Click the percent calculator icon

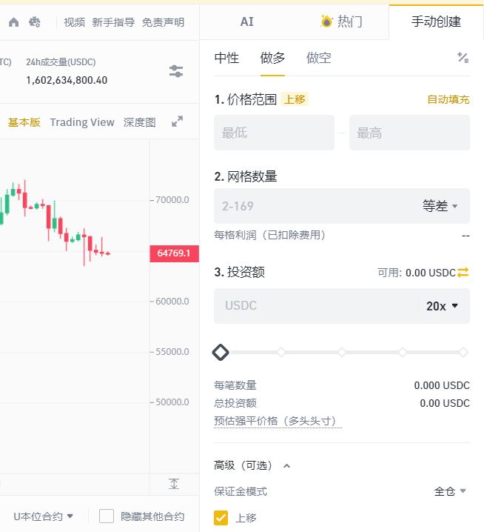(463, 58)
